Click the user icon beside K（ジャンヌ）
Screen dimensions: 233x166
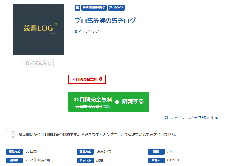(76, 32)
